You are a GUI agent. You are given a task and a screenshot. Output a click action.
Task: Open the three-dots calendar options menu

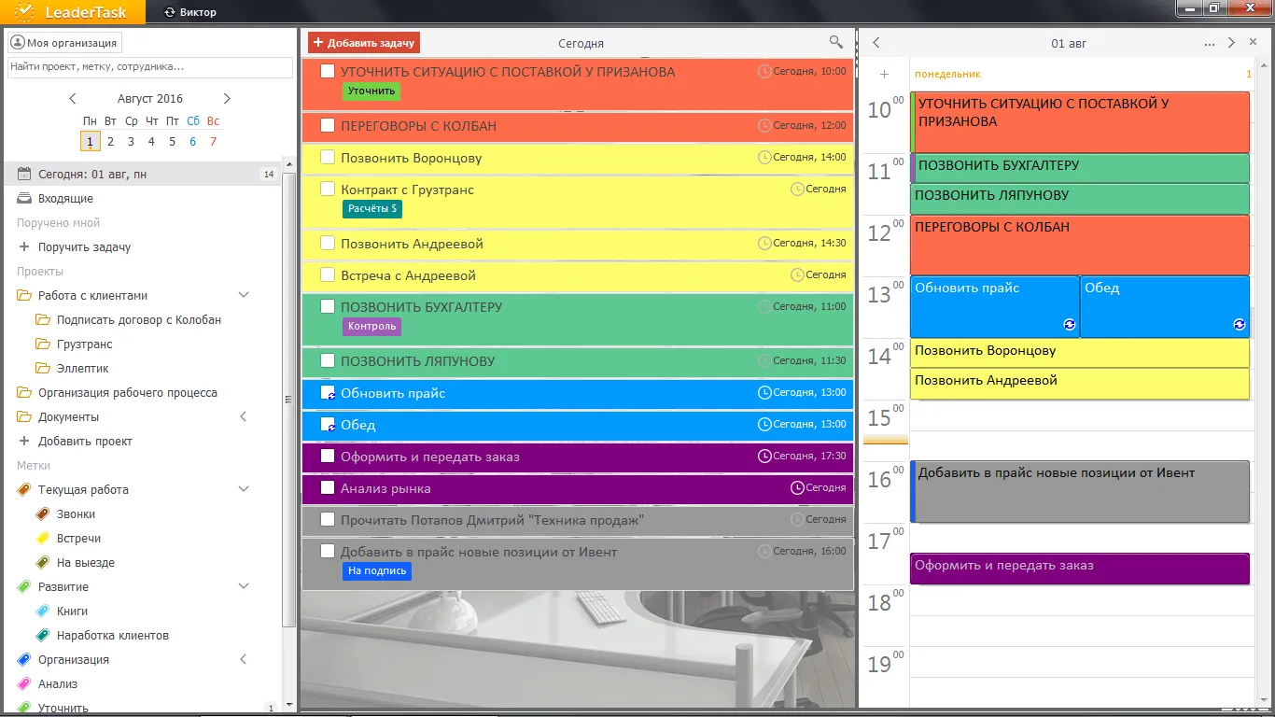1210,43
